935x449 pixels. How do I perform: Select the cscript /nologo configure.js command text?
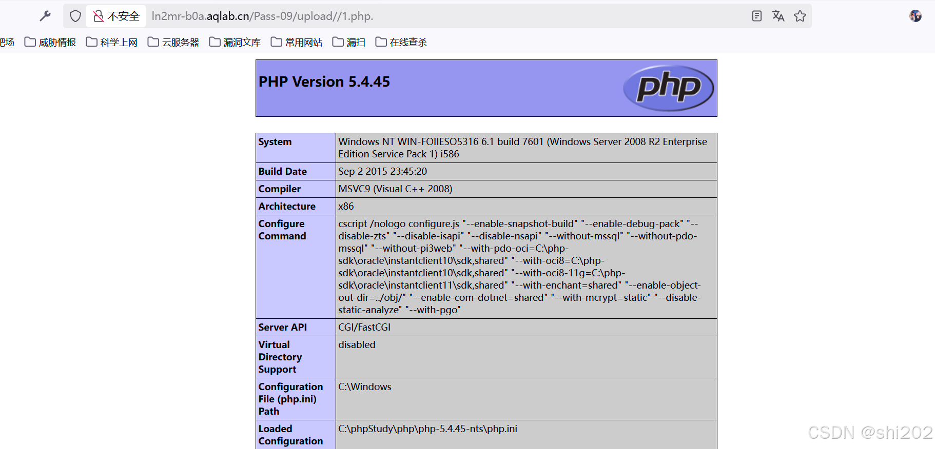pyautogui.click(x=519, y=267)
